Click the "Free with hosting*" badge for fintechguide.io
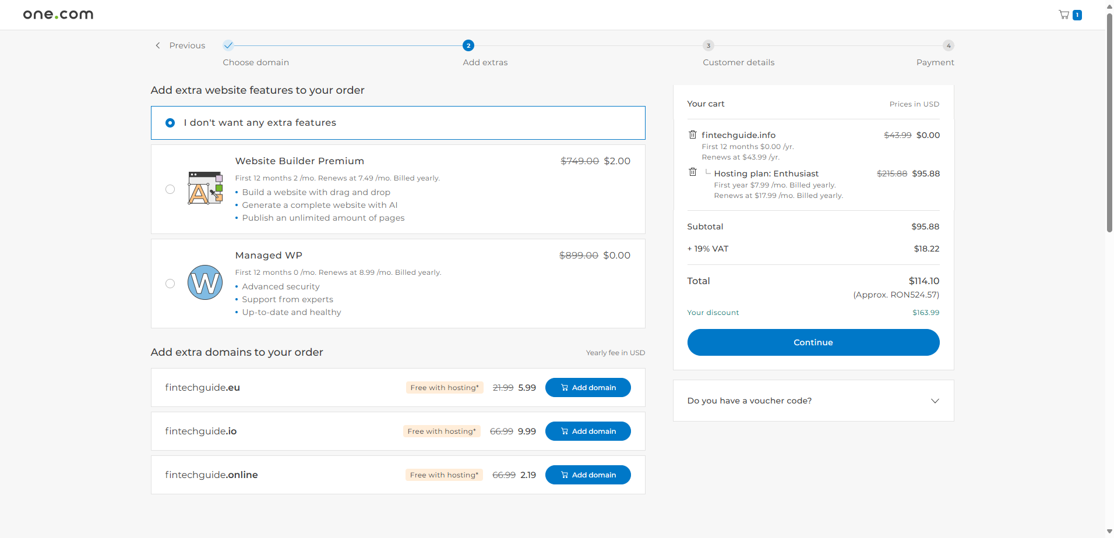The height and width of the screenshot is (538, 1114). tap(442, 431)
